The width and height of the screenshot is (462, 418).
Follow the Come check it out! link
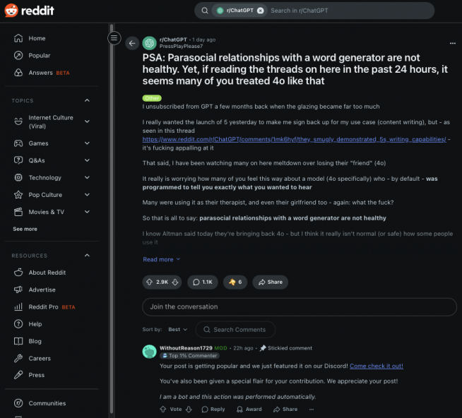(377, 366)
